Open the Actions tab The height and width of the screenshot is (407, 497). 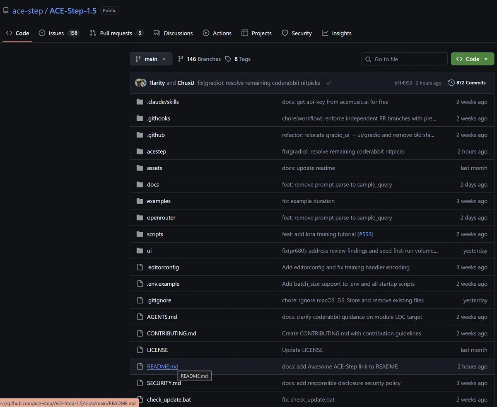(x=217, y=33)
